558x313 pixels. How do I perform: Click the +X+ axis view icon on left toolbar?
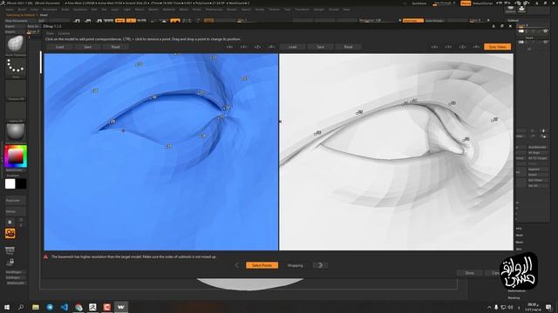coord(229,47)
